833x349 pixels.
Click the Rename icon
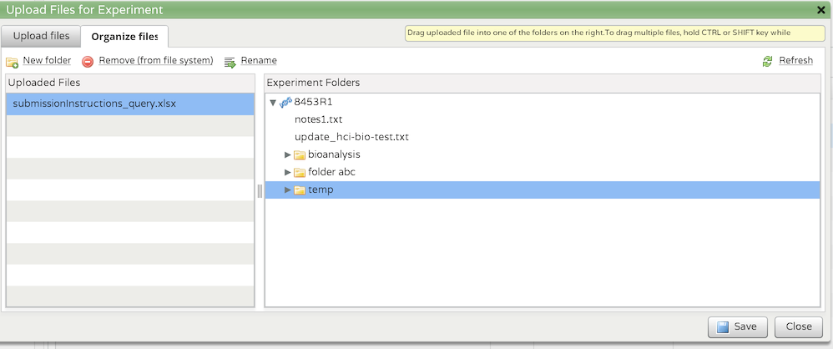(230, 62)
